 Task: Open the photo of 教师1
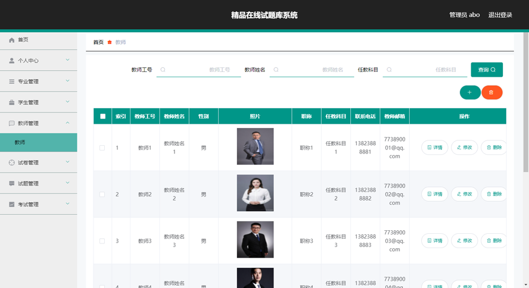coord(255,146)
